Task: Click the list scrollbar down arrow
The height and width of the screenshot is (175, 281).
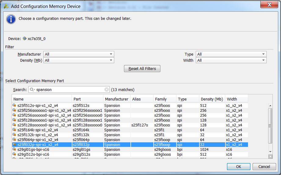Action: click(270, 152)
